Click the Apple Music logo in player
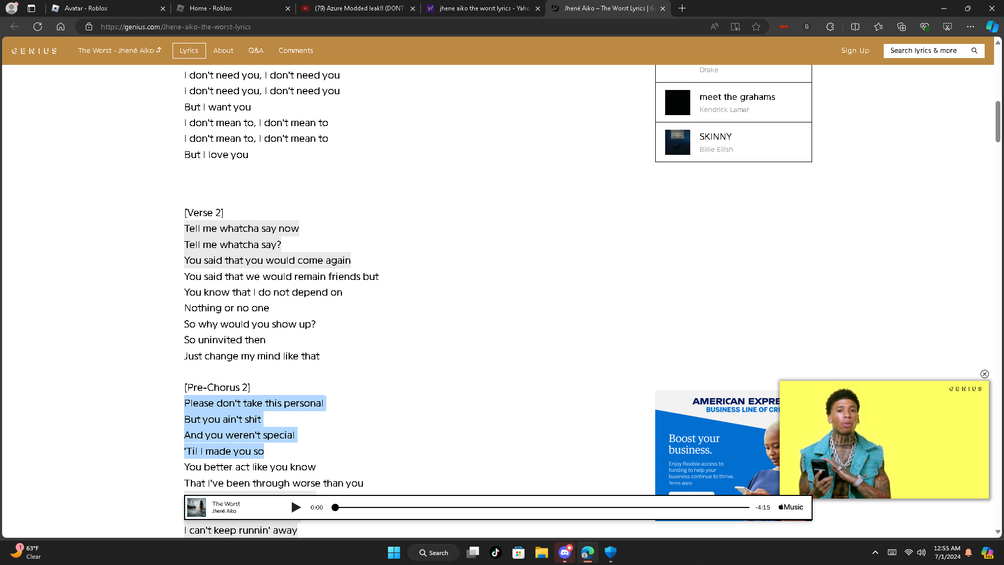Image resolution: width=1004 pixels, height=565 pixels. 791,507
